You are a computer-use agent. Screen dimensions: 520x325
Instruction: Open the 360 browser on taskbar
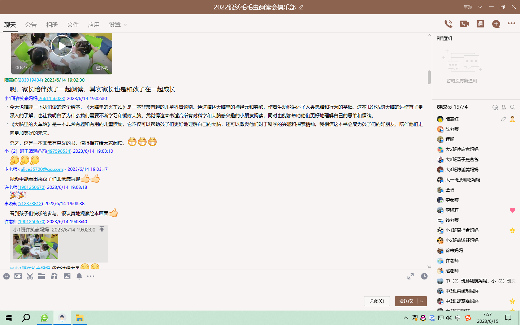44,318
